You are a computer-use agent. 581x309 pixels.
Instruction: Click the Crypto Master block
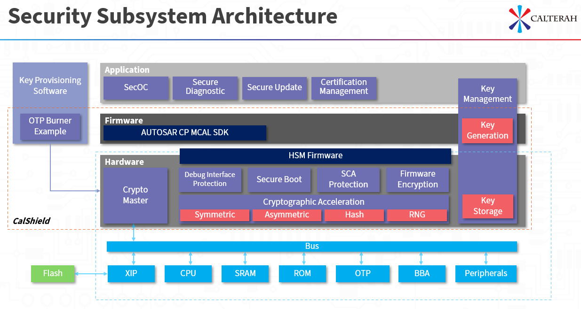(135, 195)
